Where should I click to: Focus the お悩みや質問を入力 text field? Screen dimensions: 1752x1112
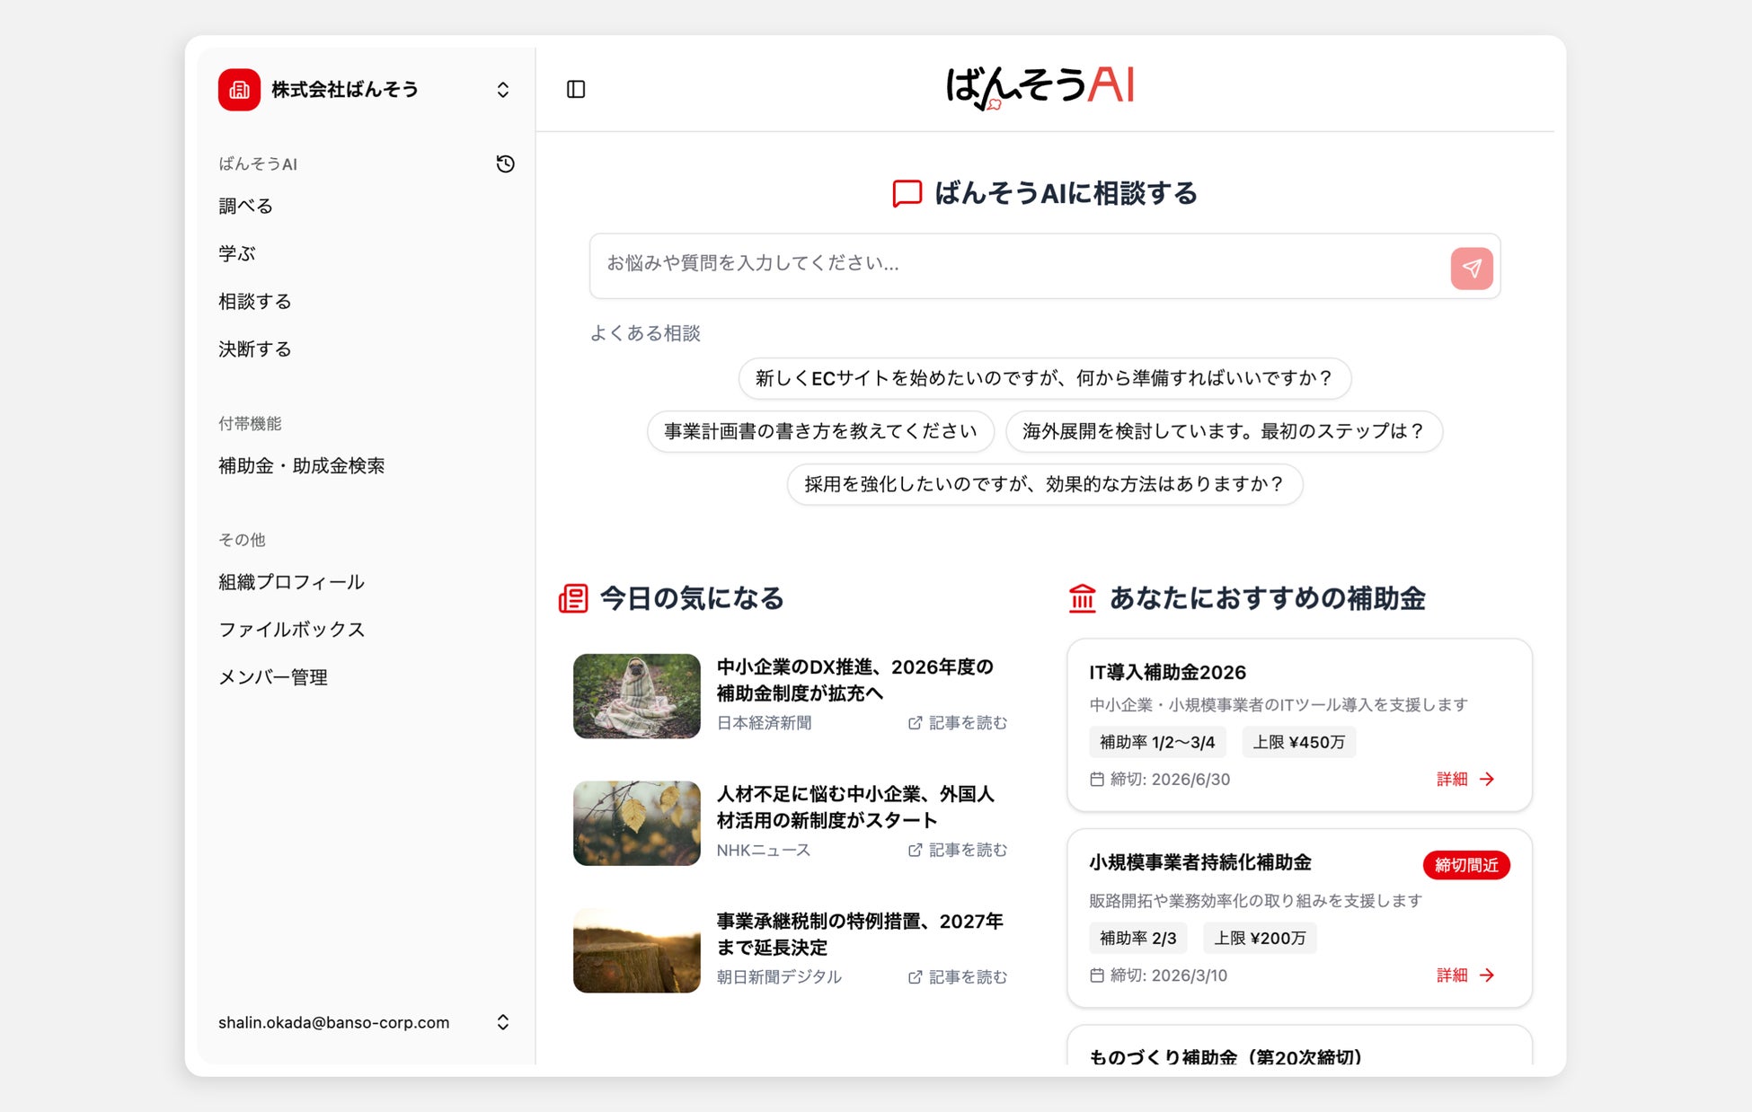click(x=1015, y=264)
